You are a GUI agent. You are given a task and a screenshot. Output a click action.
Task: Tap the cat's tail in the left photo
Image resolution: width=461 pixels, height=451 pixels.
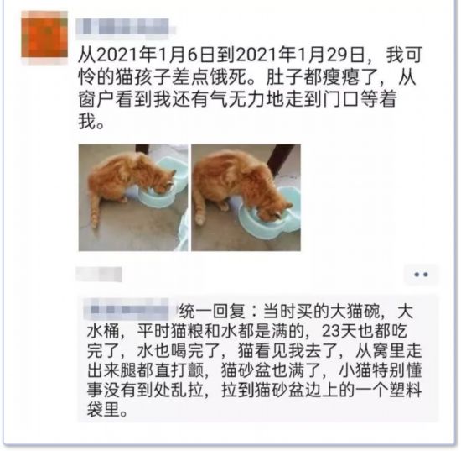click(x=95, y=208)
